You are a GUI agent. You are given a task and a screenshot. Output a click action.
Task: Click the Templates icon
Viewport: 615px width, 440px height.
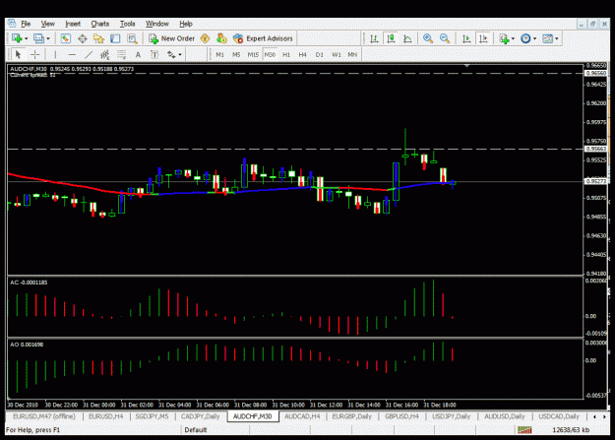[547, 38]
